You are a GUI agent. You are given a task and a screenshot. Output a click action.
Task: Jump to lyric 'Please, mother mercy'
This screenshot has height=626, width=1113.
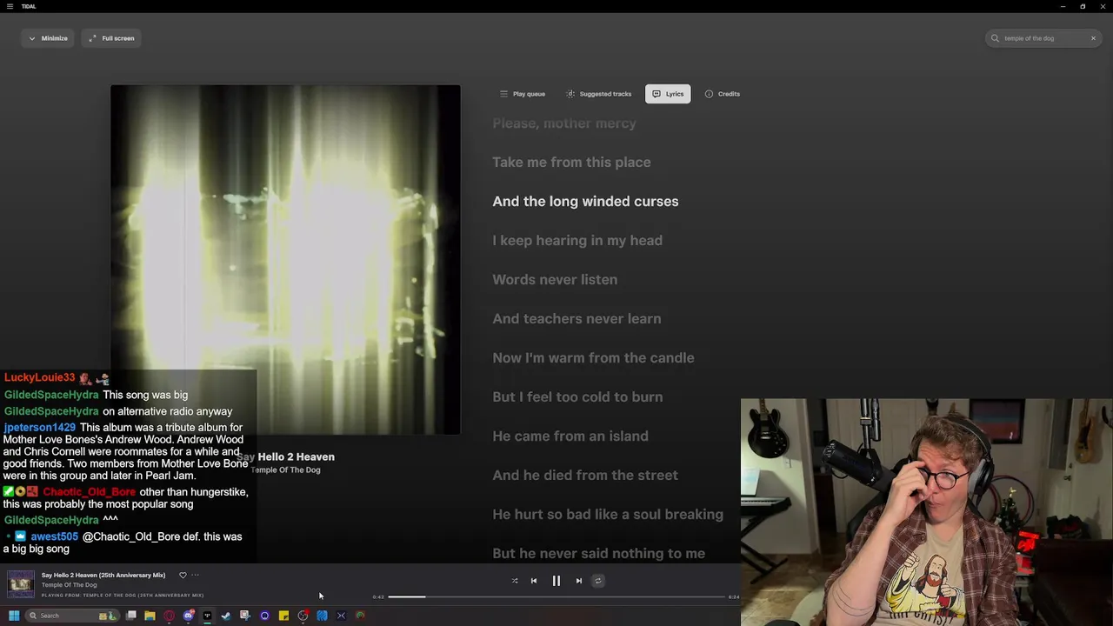point(564,123)
